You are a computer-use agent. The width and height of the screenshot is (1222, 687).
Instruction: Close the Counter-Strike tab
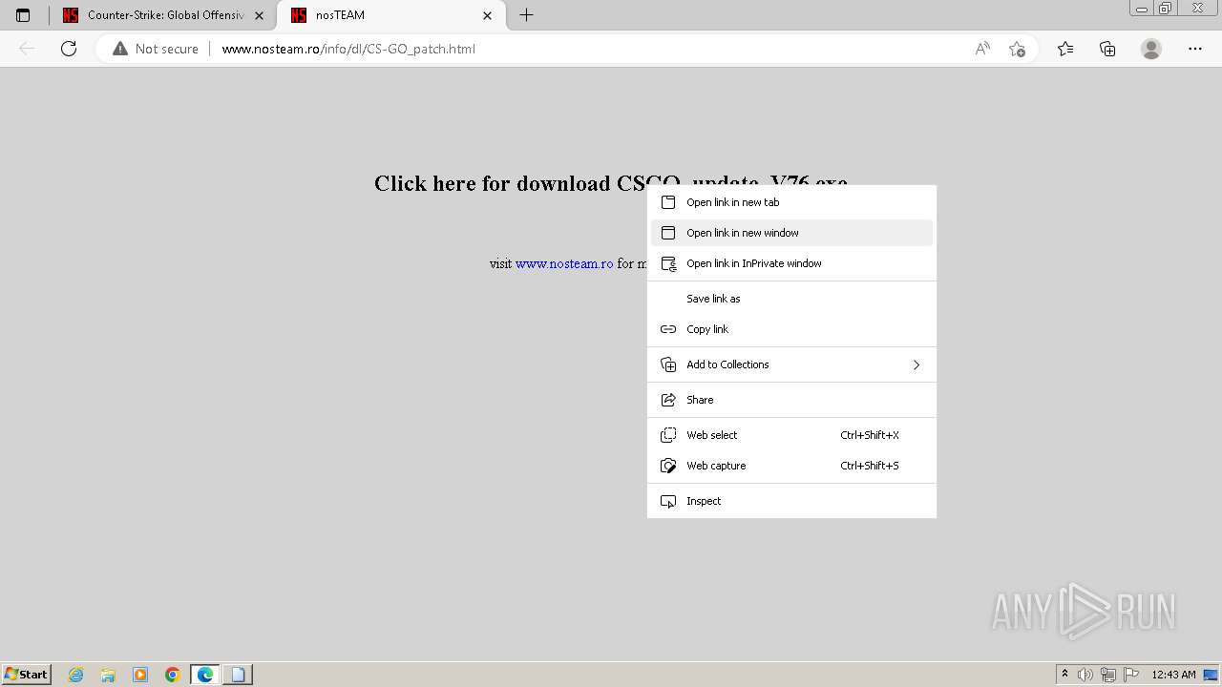[x=259, y=15]
